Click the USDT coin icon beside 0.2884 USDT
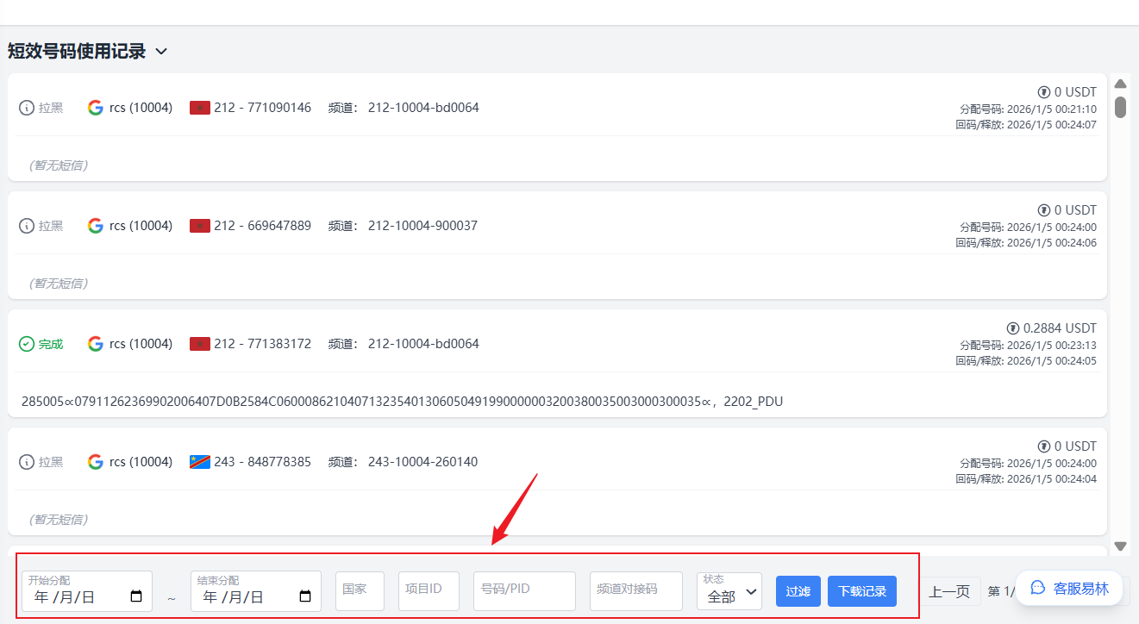 click(x=1013, y=328)
